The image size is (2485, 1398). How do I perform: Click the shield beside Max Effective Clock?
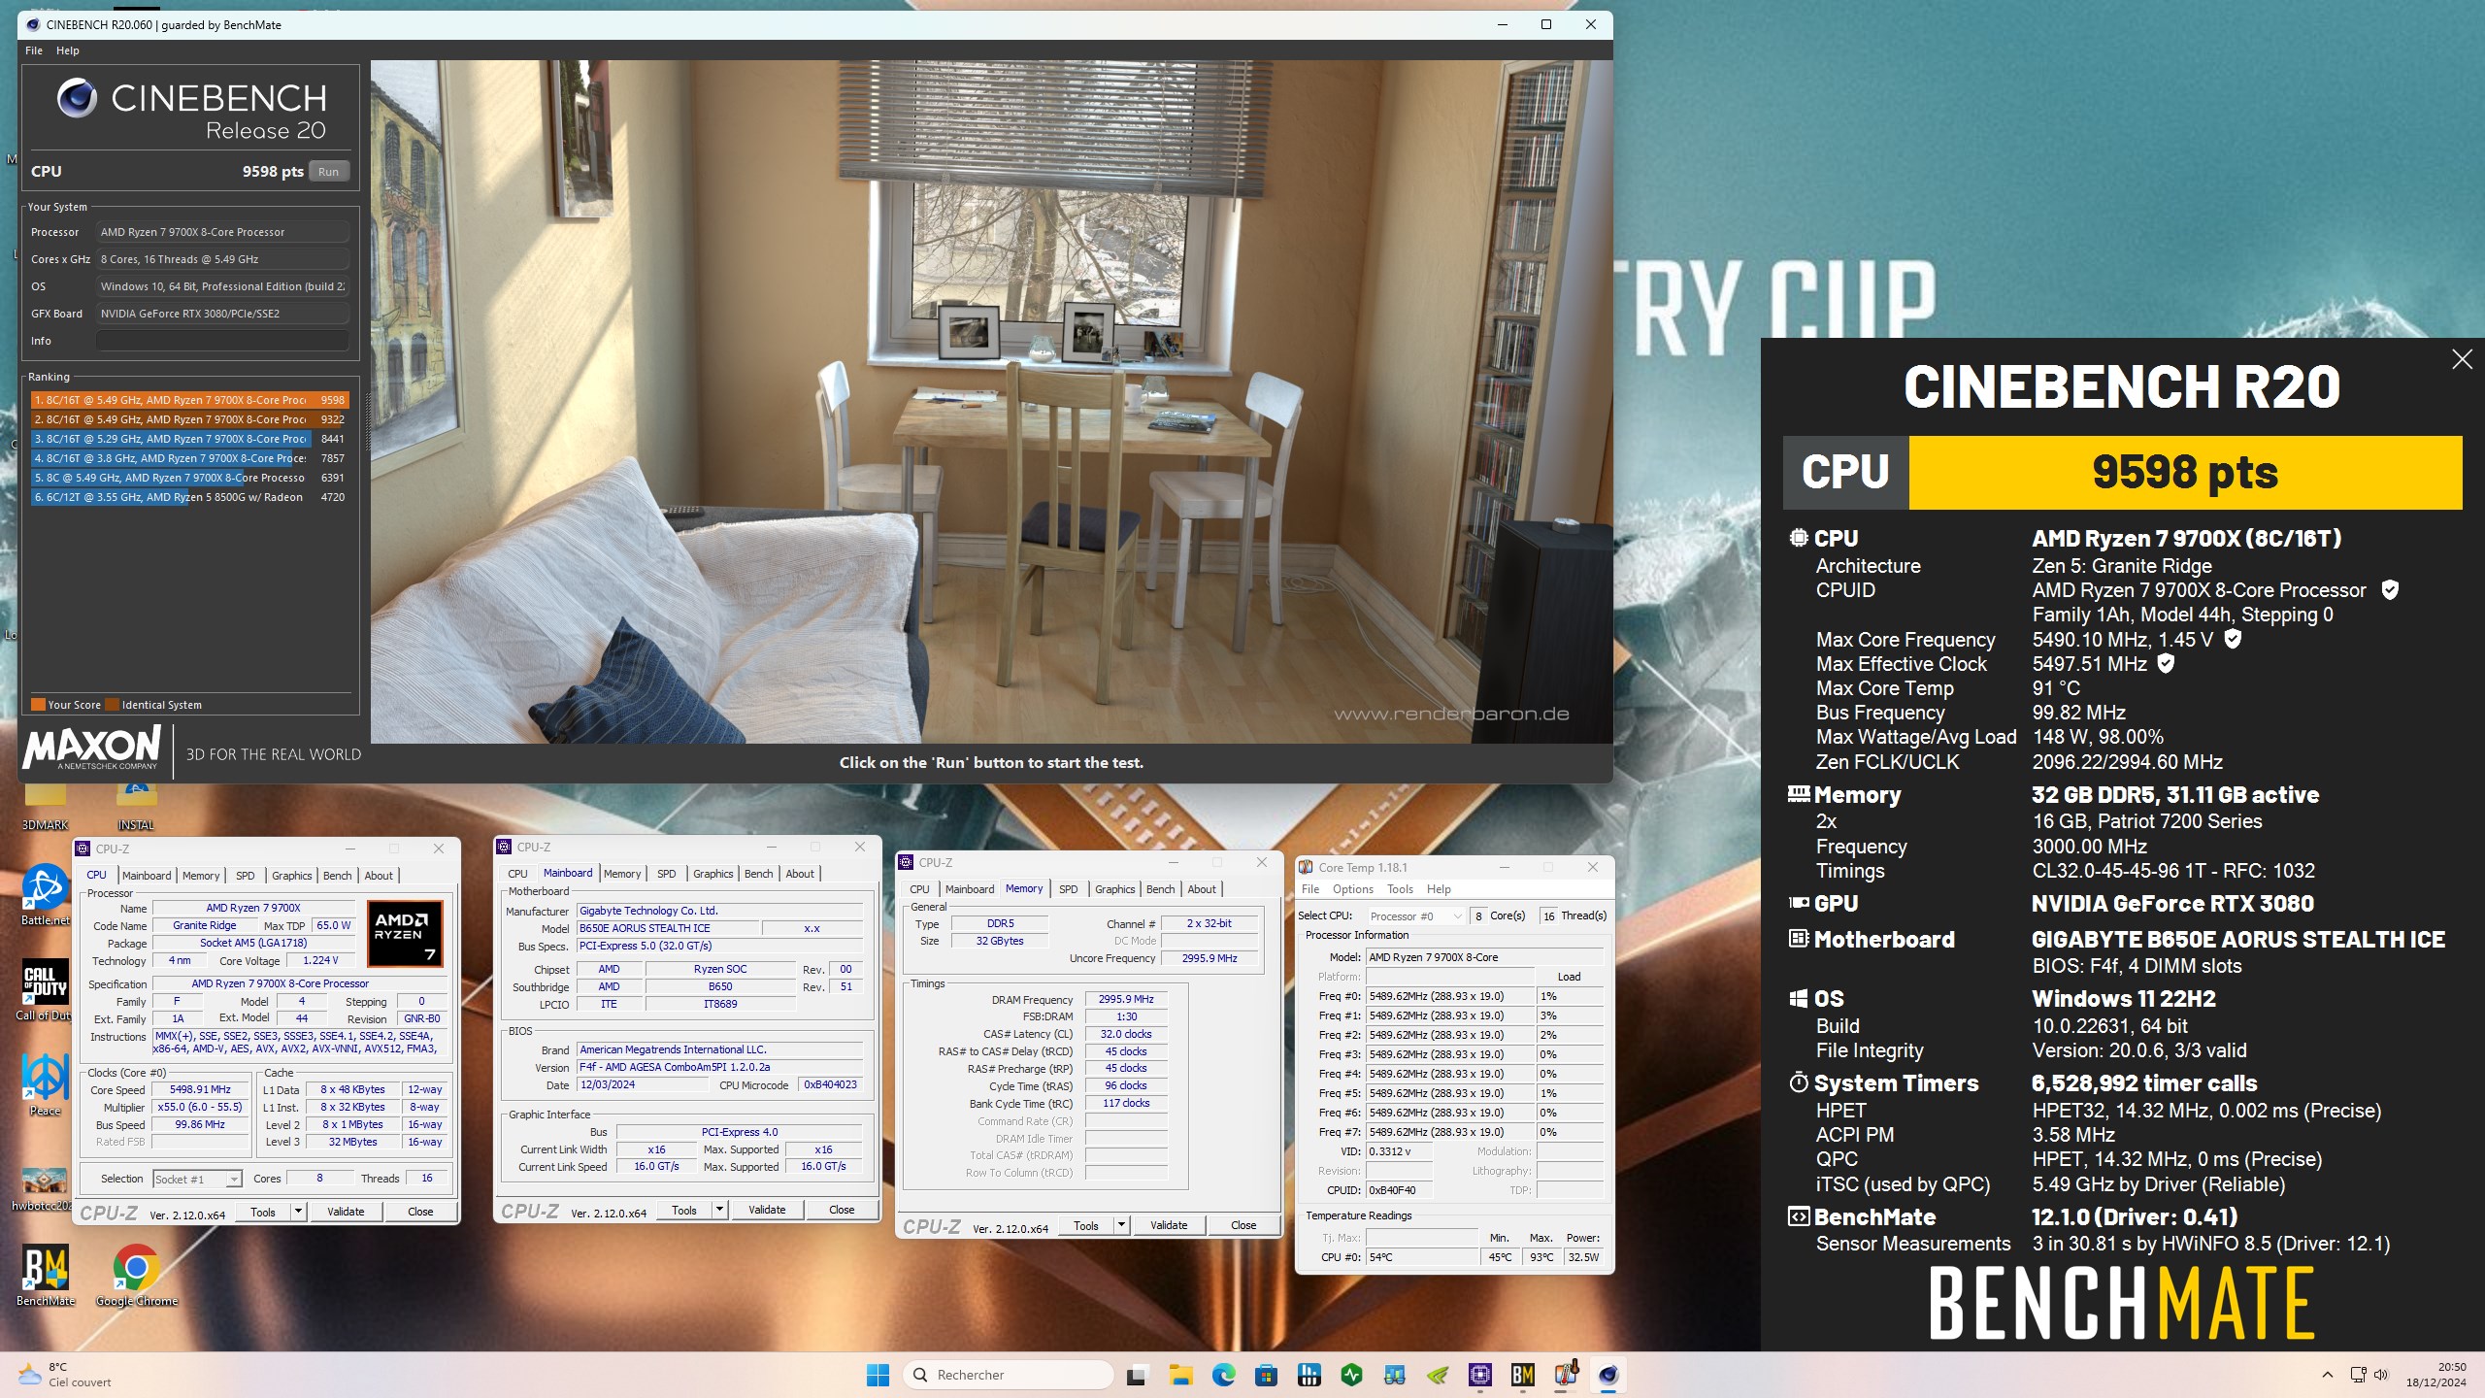[2166, 663]
